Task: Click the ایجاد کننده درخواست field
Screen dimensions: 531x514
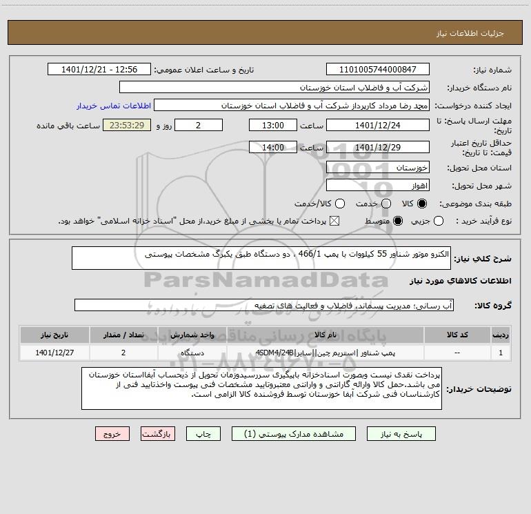Action: (x=292, y=105)
